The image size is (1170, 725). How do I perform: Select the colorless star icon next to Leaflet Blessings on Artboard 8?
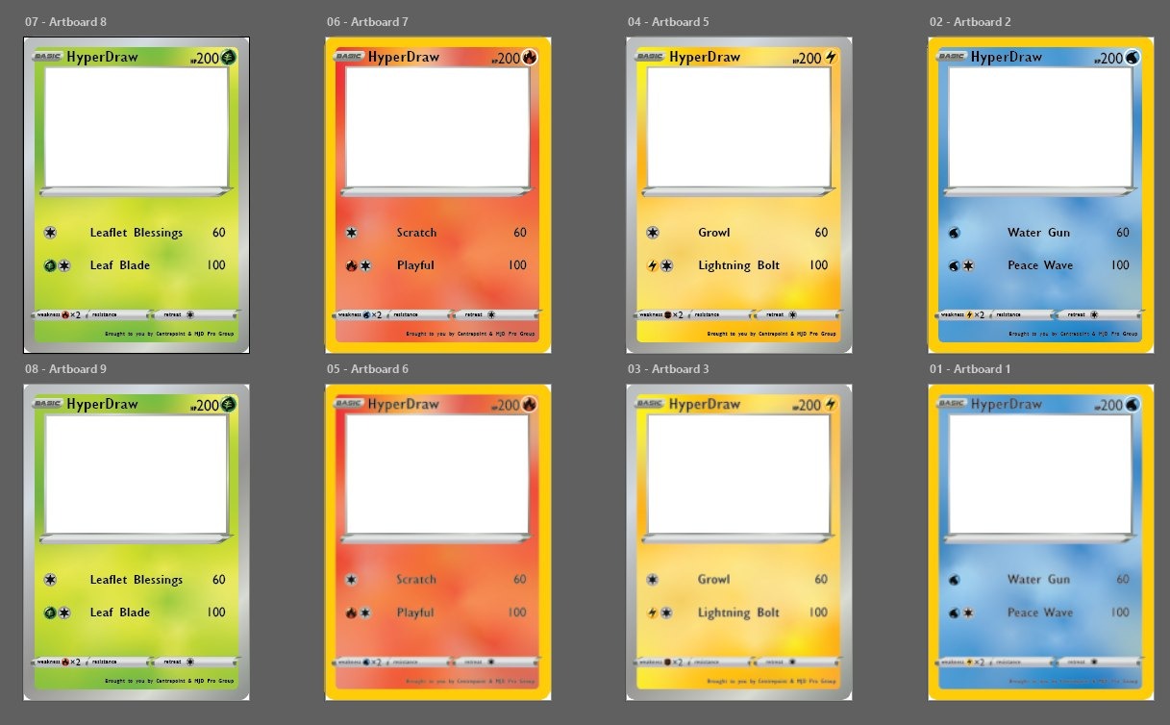(50, 233)
